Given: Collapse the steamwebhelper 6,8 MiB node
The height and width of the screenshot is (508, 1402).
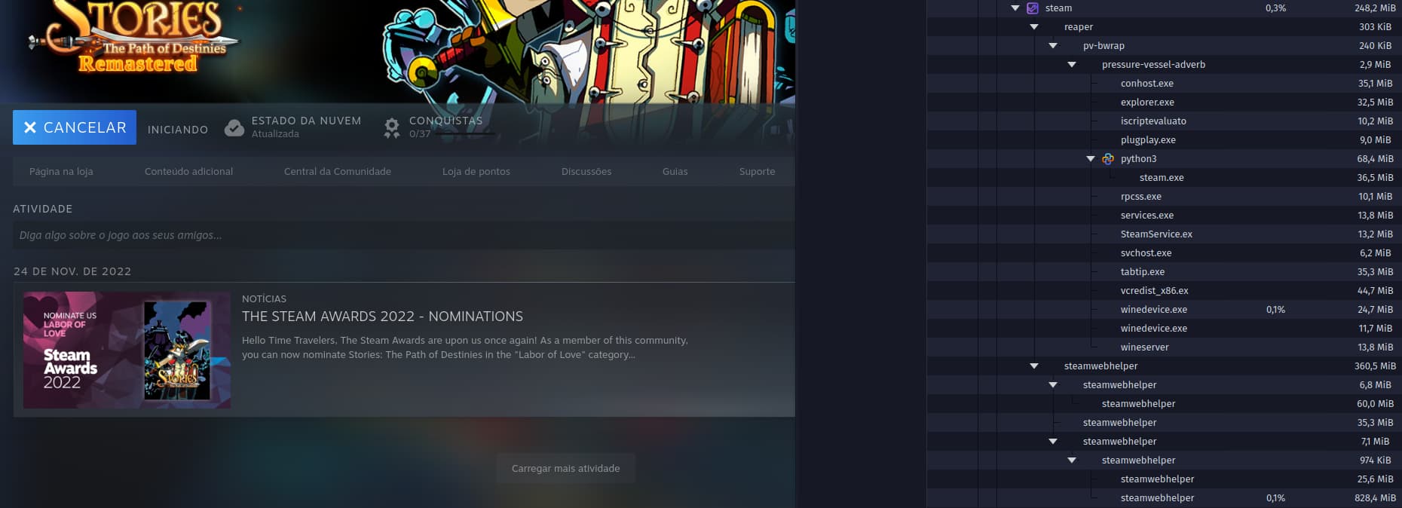Looking at the screenshot, I should click(x=1053, y=385).
